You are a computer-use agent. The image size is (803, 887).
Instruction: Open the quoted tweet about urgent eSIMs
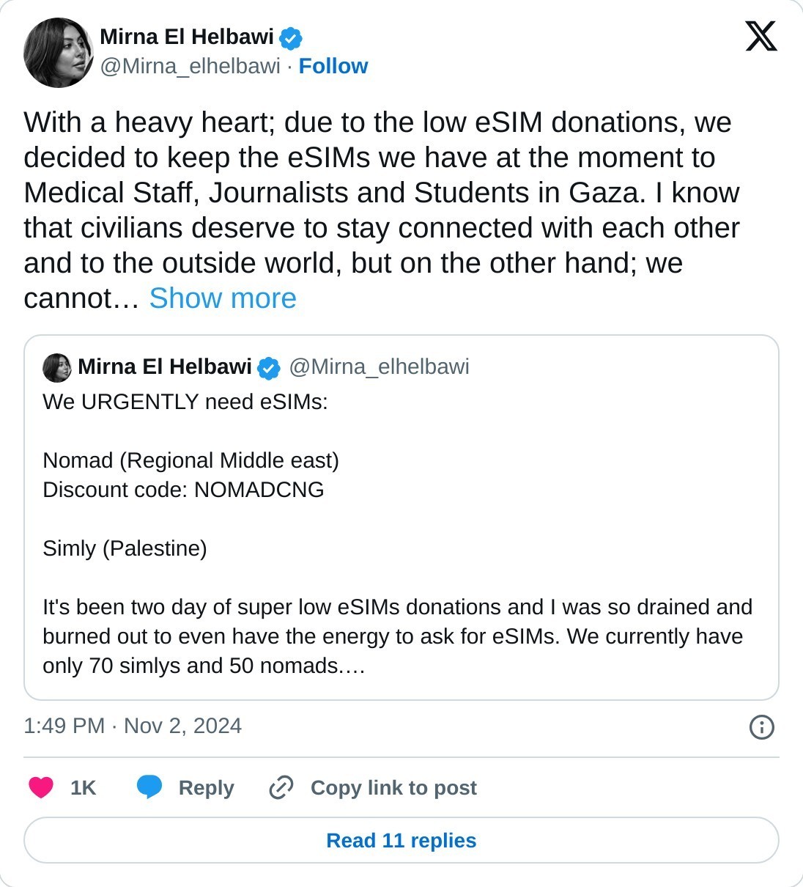(401, 518)
